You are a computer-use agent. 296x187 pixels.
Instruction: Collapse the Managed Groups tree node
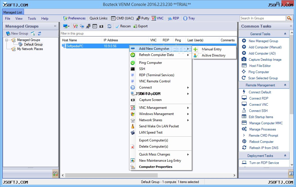pos(7,40)
